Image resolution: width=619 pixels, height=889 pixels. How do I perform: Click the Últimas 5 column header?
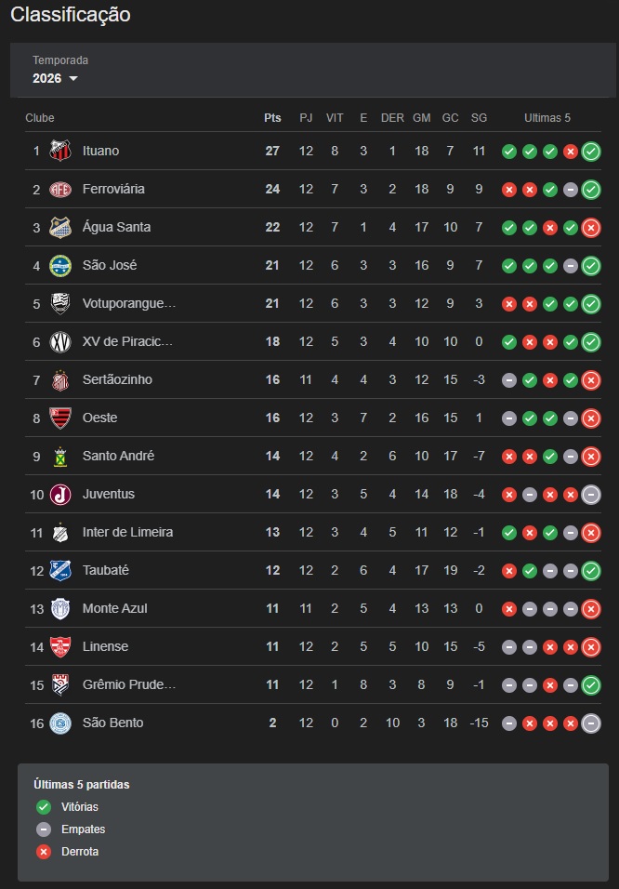pyautogui.click(x=547, y=118)
